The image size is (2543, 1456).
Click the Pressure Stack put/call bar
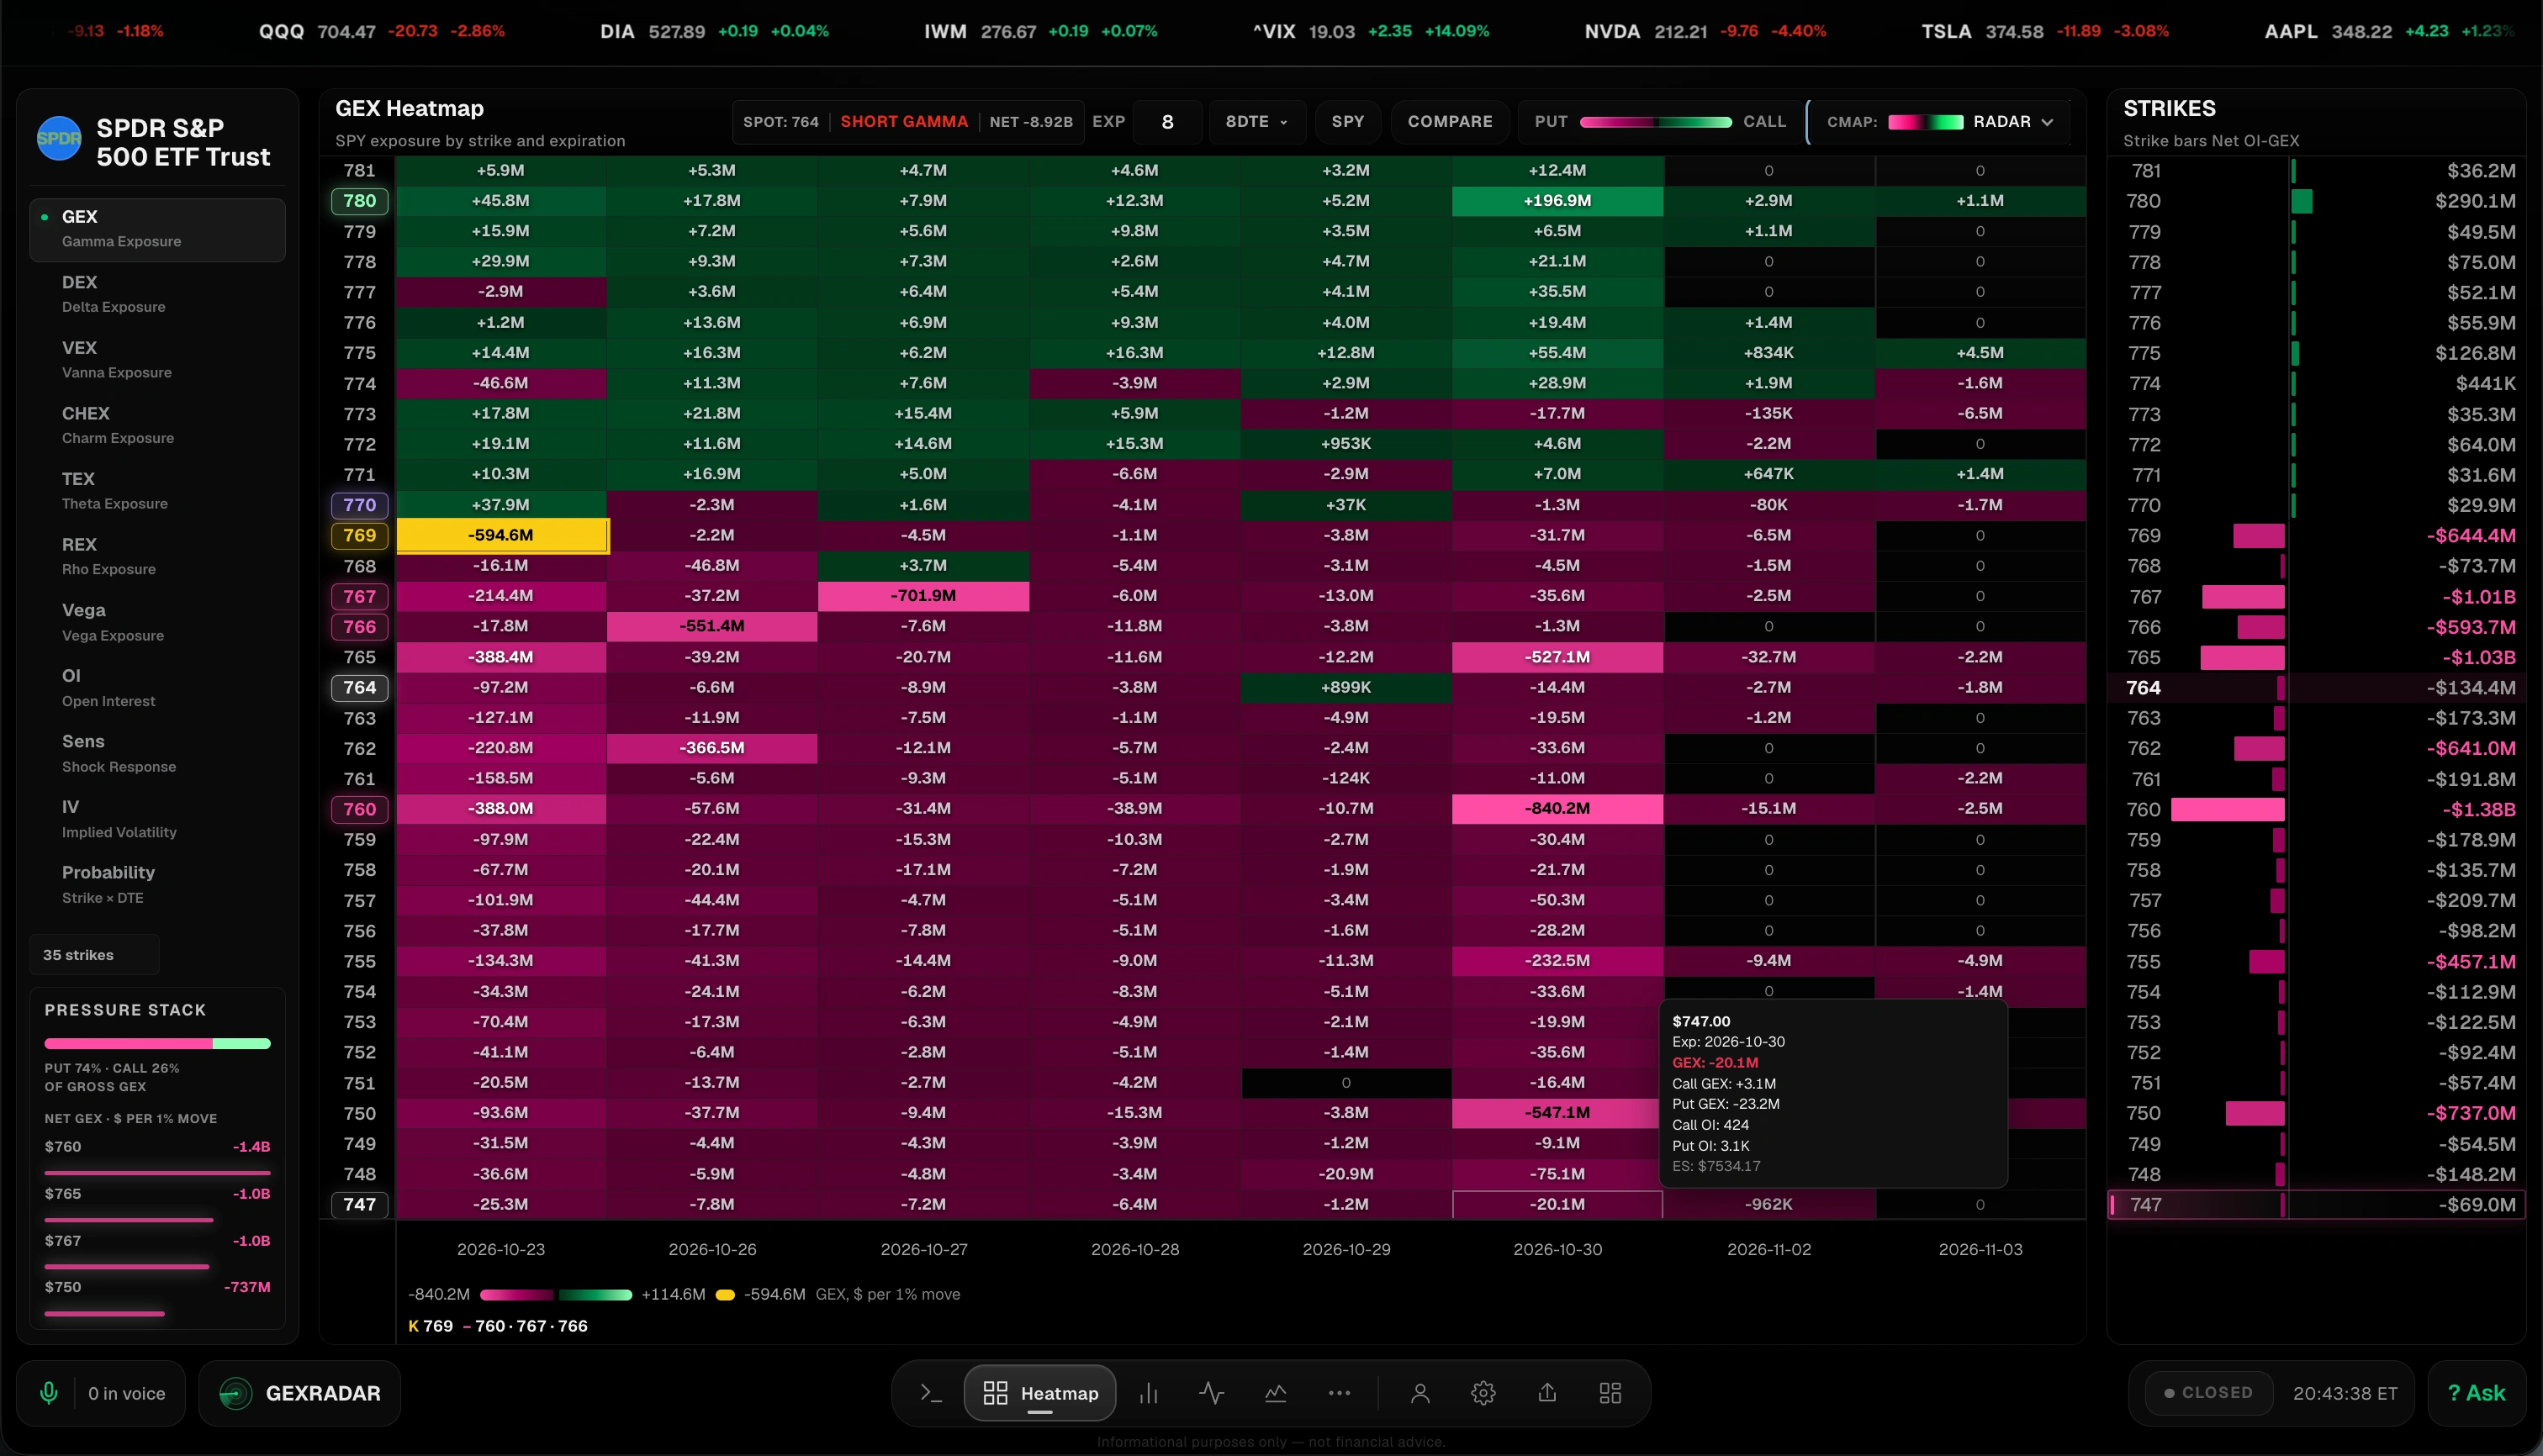157,1044
